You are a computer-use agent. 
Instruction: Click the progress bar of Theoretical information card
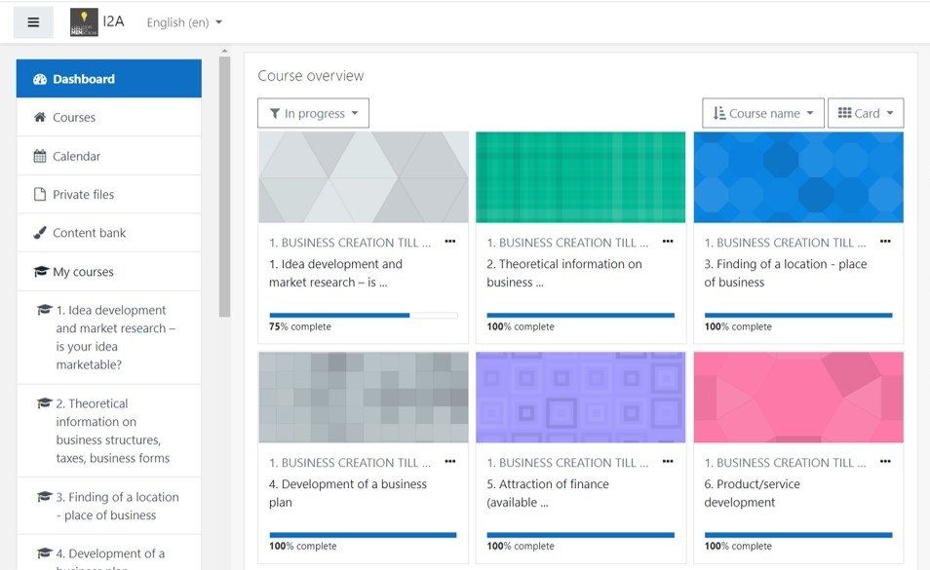coord(581,316)
